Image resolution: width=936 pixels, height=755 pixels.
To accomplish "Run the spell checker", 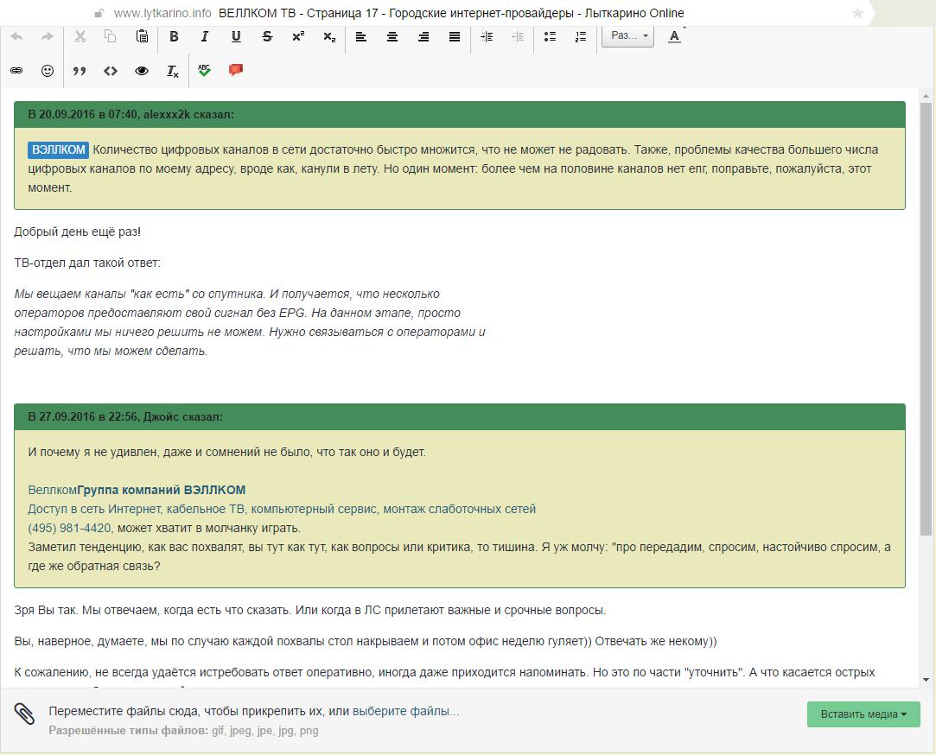I will 204,71.
